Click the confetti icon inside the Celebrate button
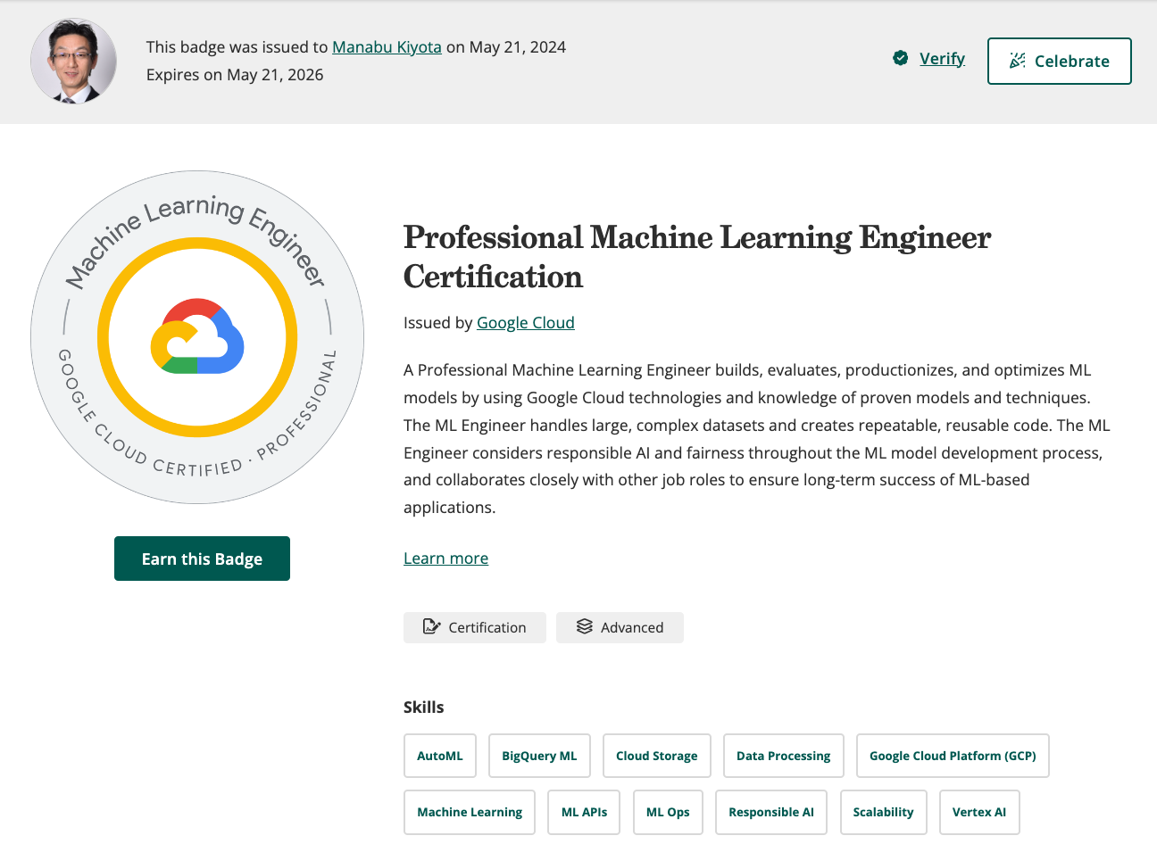This screenshot has width=1157, height=844. coord(1017,61)
